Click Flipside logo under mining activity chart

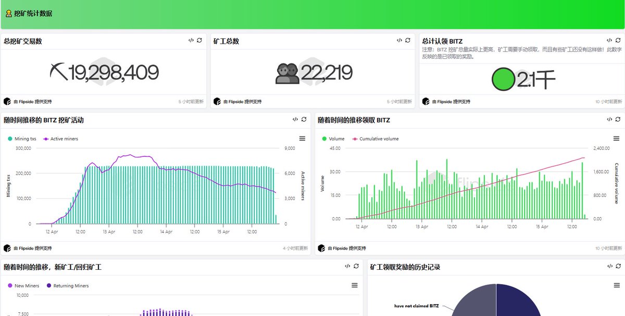click(7, 248)
